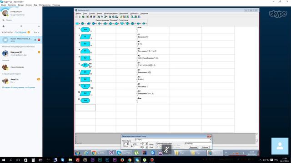Open the red FZ application on taskbar
Screen dimensions: 291x163
click(x=78, y=160)
